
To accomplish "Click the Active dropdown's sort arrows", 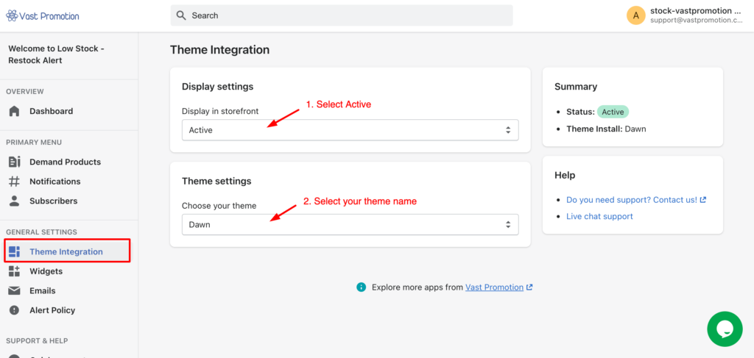I will tap(508, 130).
